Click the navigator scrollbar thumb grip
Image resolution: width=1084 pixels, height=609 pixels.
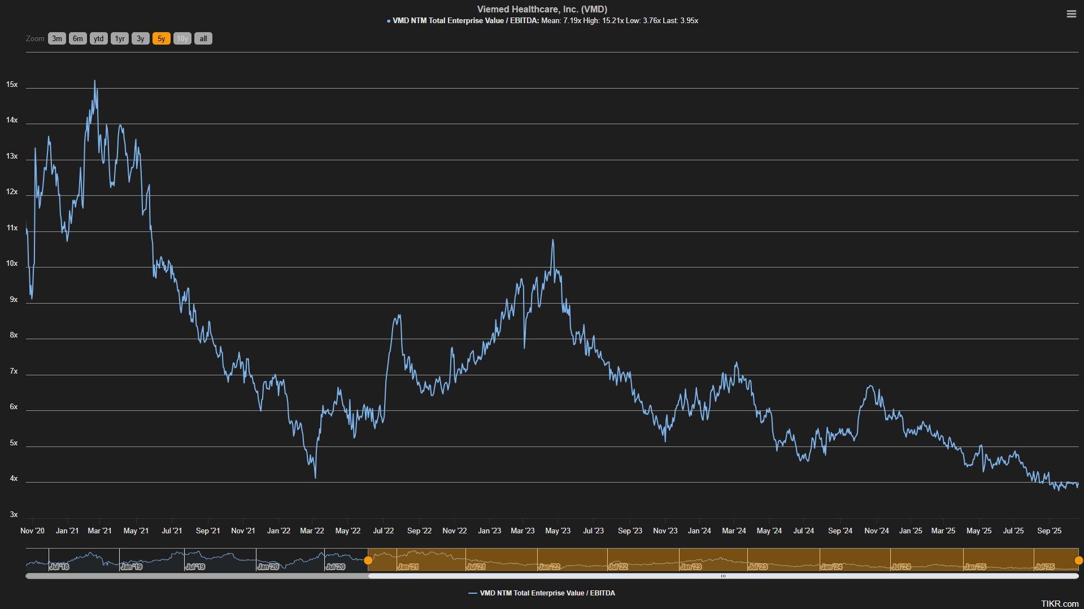click(723, 576)
